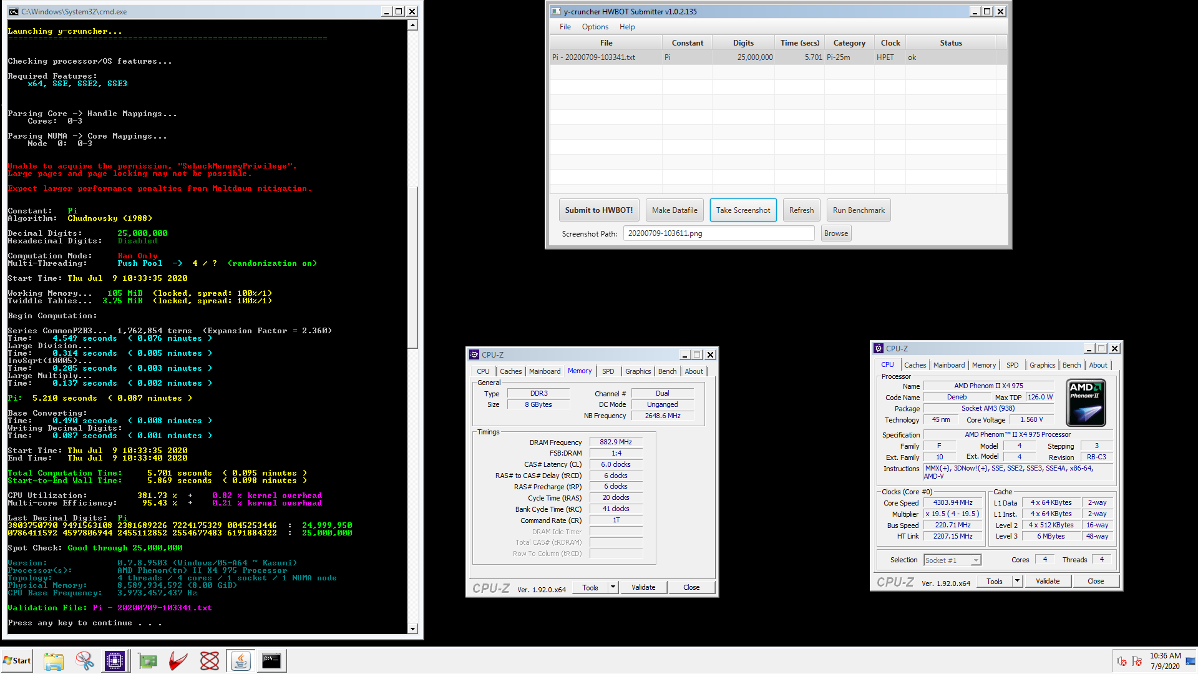The height and width of the screenshot is (674, 1198).
Task: Open the Mainboard tab in CPU-Z Memory window
Action: (x=545, y=371)
